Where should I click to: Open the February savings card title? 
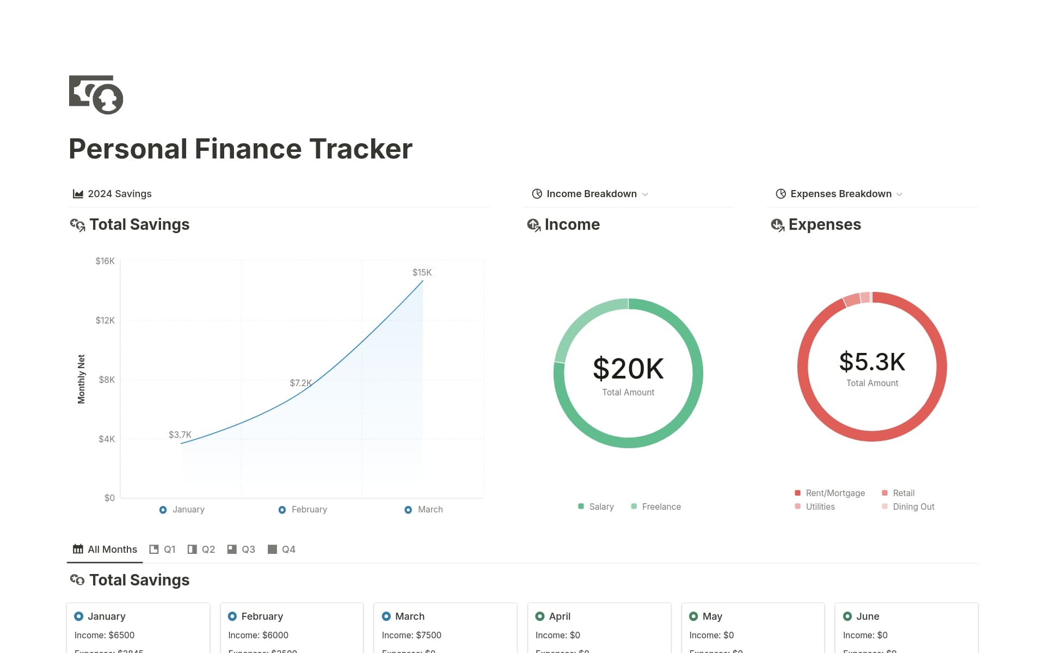click(262, 617)
